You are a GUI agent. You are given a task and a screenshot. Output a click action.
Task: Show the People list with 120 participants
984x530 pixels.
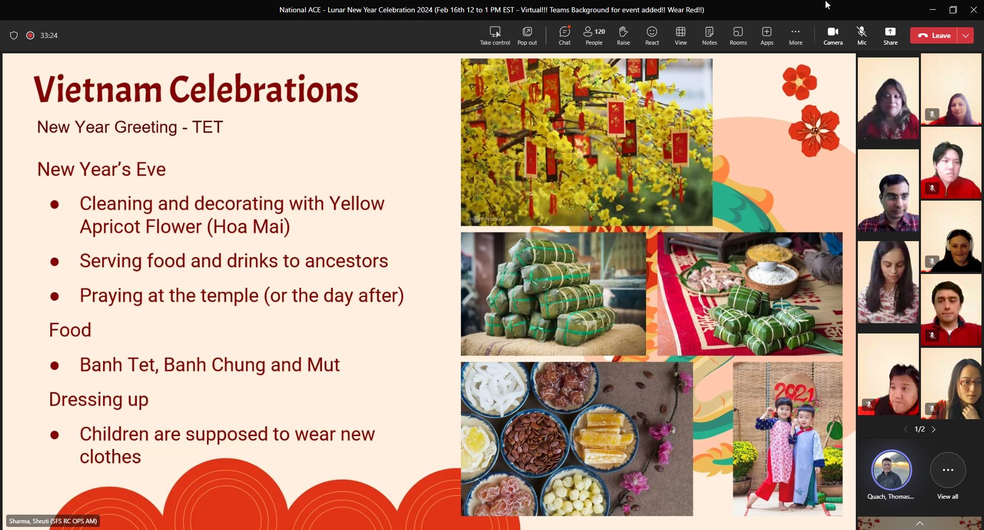pyautogui.click(x=594, y=35)
